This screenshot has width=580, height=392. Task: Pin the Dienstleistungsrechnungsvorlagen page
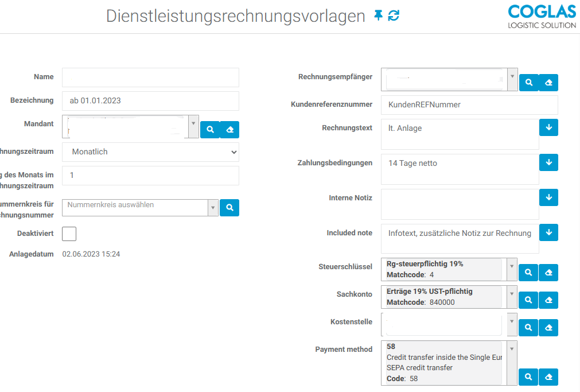point(378,15)
